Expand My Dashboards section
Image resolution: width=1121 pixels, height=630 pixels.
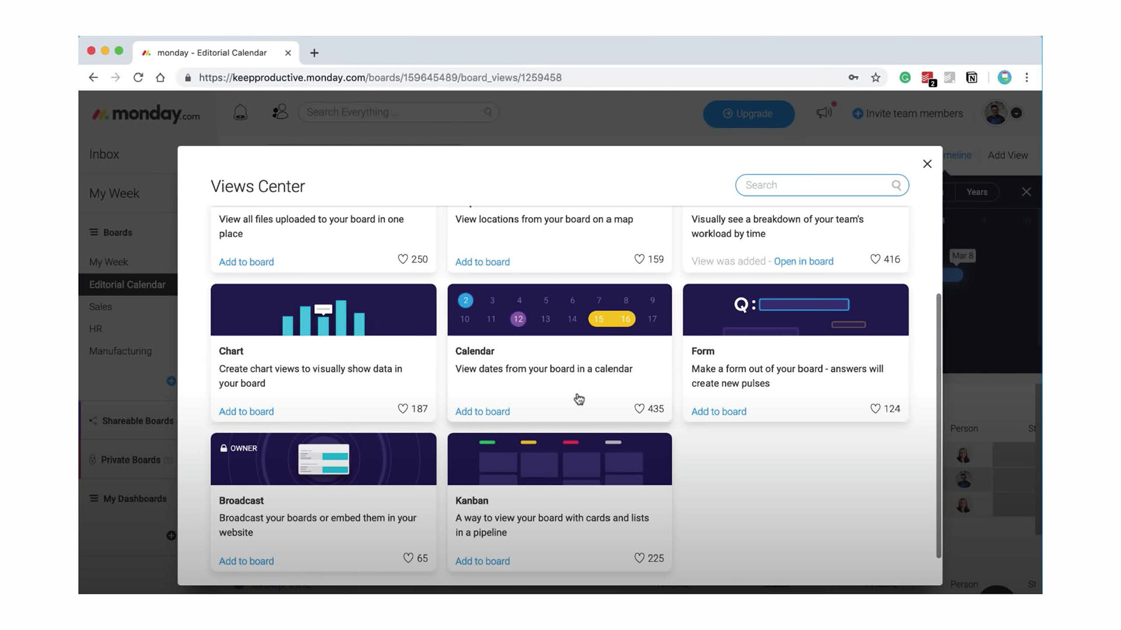coord(128,499)
